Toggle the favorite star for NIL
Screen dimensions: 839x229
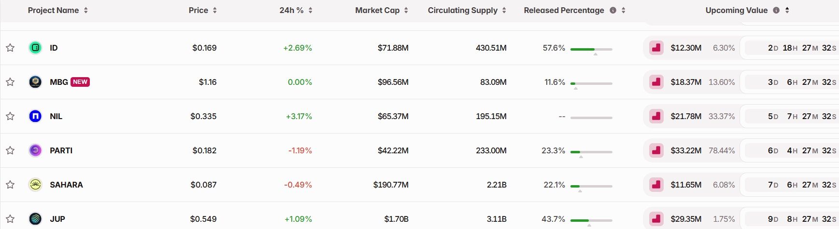click(x=10, y=116)
